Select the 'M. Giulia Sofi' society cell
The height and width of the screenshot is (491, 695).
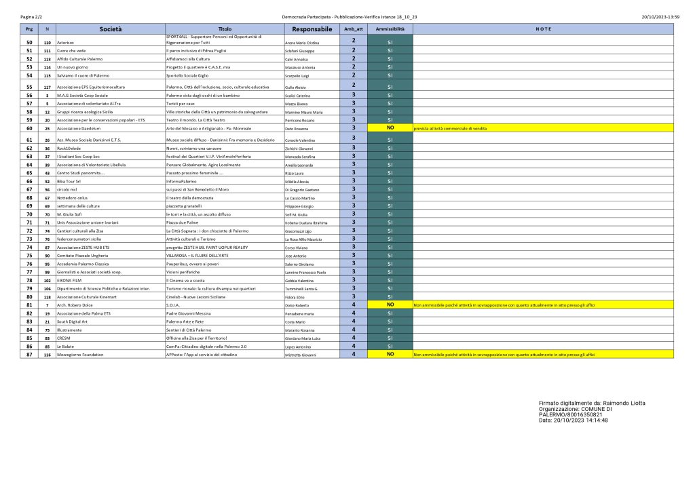click(111, 214)
